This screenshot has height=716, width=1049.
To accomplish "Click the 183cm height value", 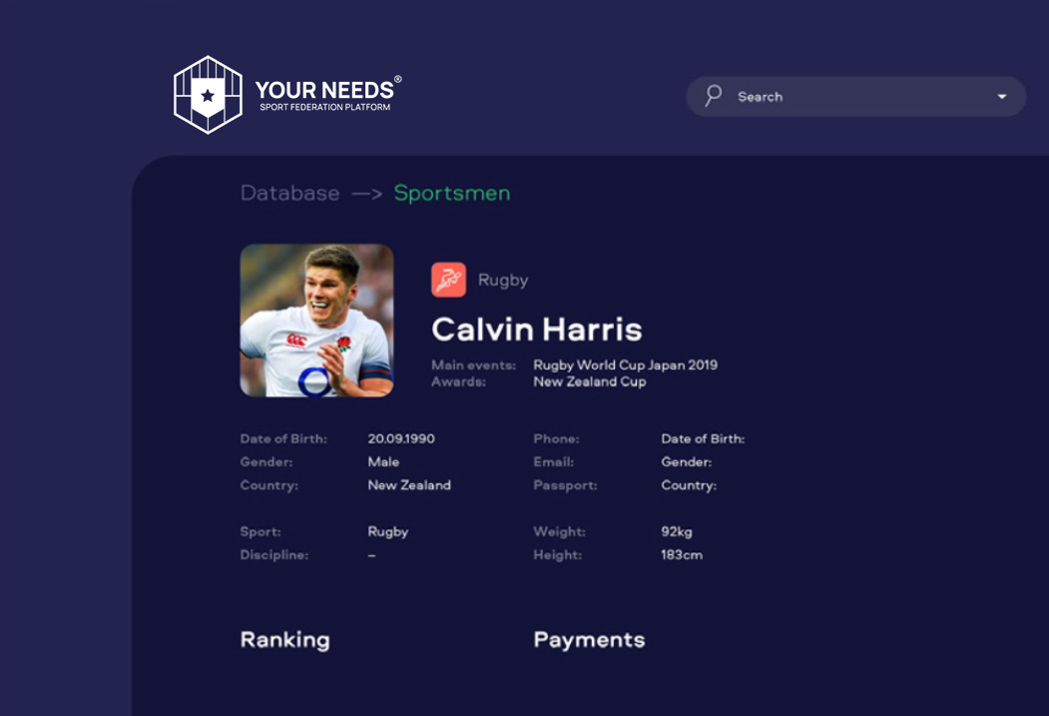I will coord(682,555).
